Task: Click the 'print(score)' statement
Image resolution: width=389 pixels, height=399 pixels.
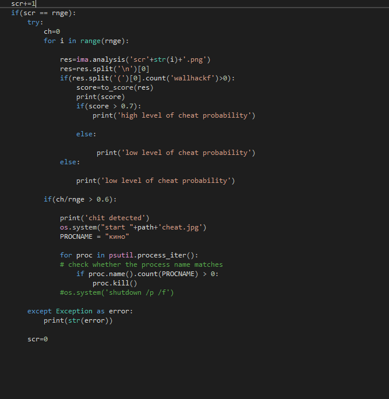Action: click(100, 97)
